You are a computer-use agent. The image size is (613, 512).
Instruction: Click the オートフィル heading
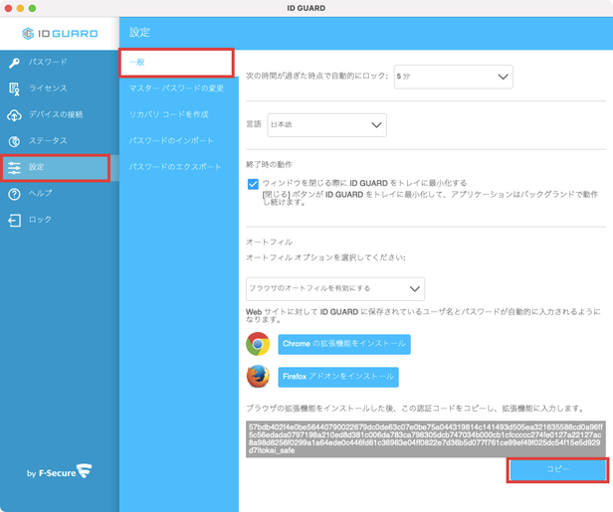point(269,243)
